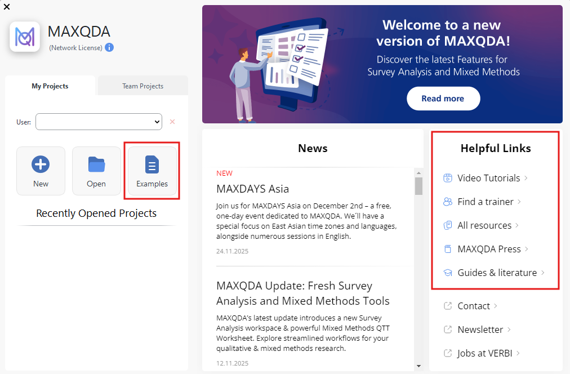Open the All resources link
Viewport: 570px width, 374px height.
484,225
